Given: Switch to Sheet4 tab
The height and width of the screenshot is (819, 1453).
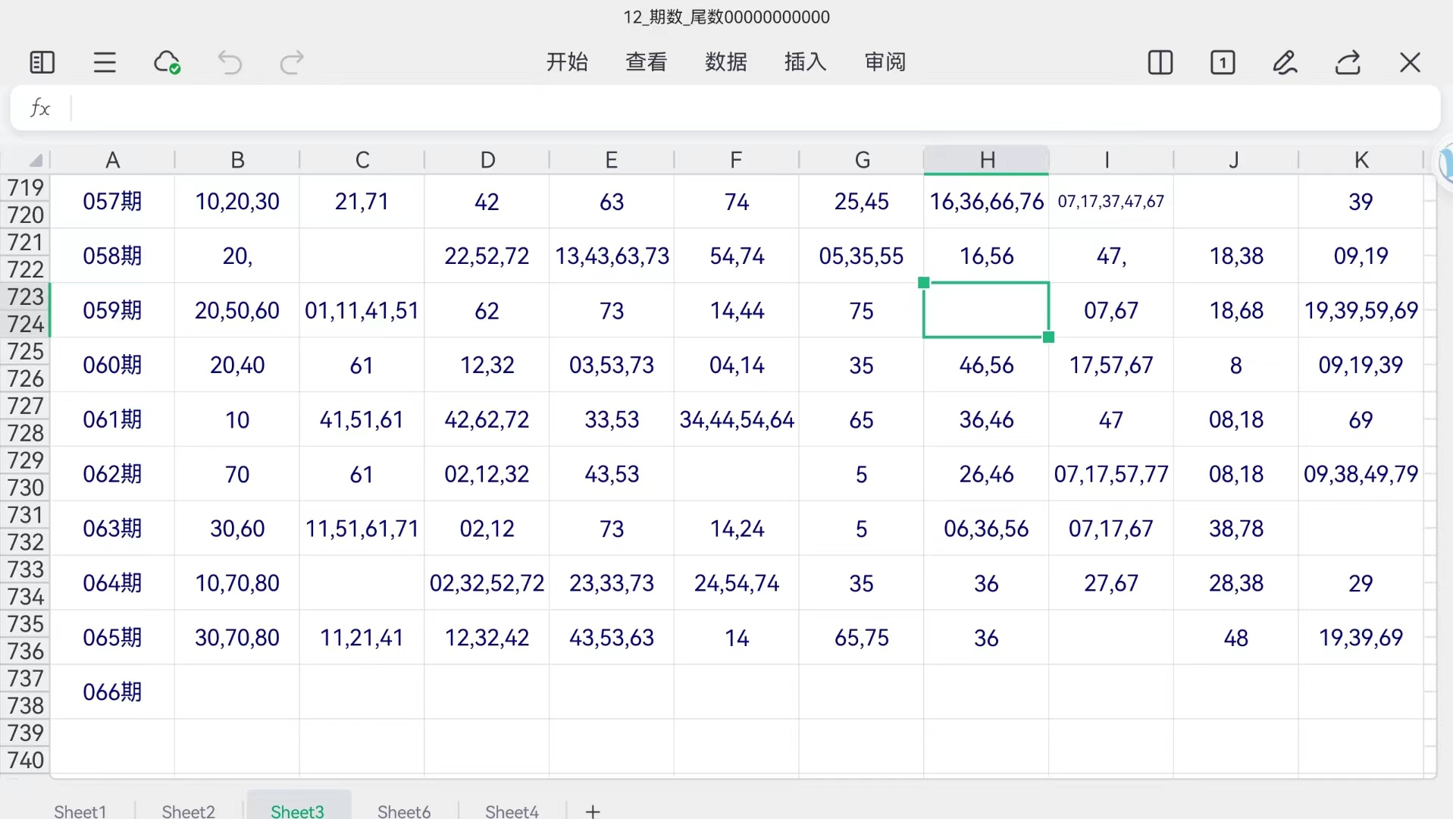Looking at the screenshot, I should coord(512,811).
